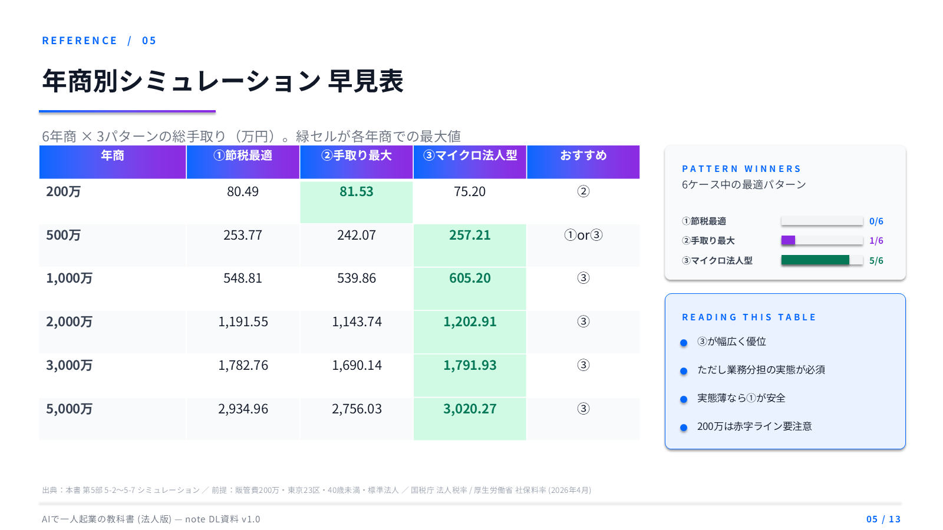Click the cell value 1,782.76
This screenshot has width=943, height=530.
[243, 366]
